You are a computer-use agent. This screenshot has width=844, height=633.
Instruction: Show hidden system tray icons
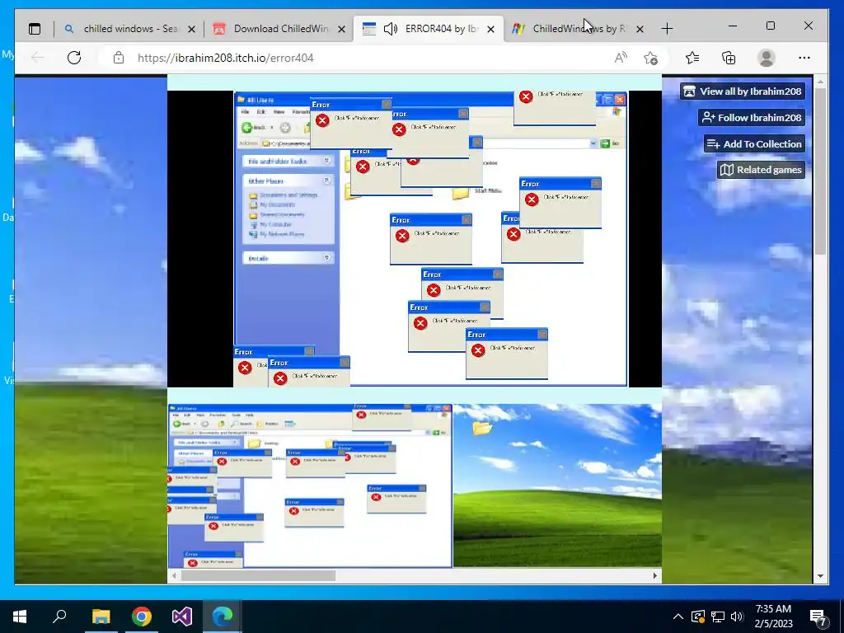coord(678,617)
